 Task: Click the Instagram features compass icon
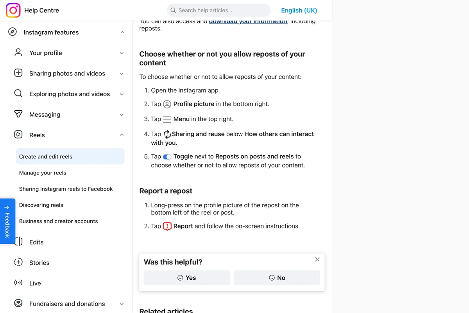click(x=13, y=32)
